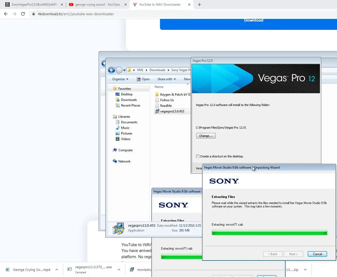The width and height of the screenshot is (337, 277).
Task: Click moviestu download item icon
Action: click(x=132, y=270)
